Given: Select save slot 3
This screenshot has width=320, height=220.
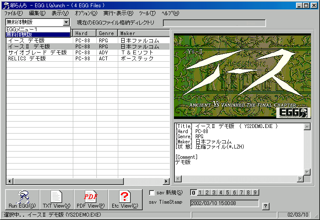Looking at the screenshot, I should 214,193.
